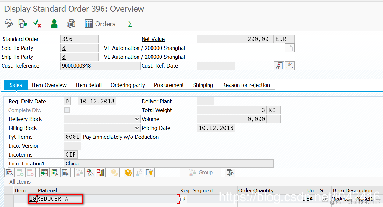The height and width of the screenshot is (207, 383).
Task: Click the Inco. Location1 field China
Action: [x=169, y=164]
